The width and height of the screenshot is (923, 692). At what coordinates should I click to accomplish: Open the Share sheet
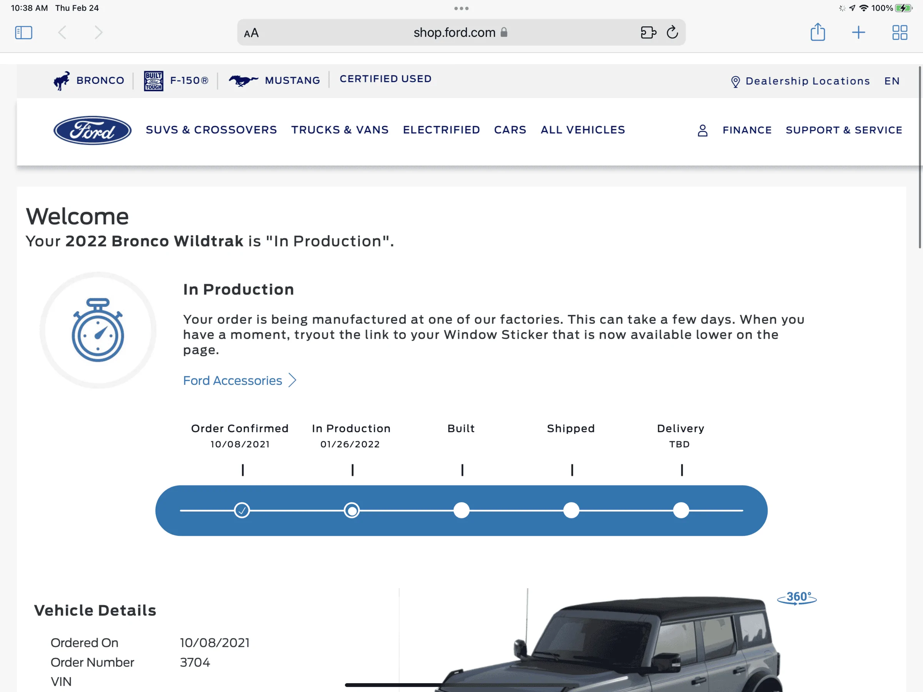(x=817, y=32)
